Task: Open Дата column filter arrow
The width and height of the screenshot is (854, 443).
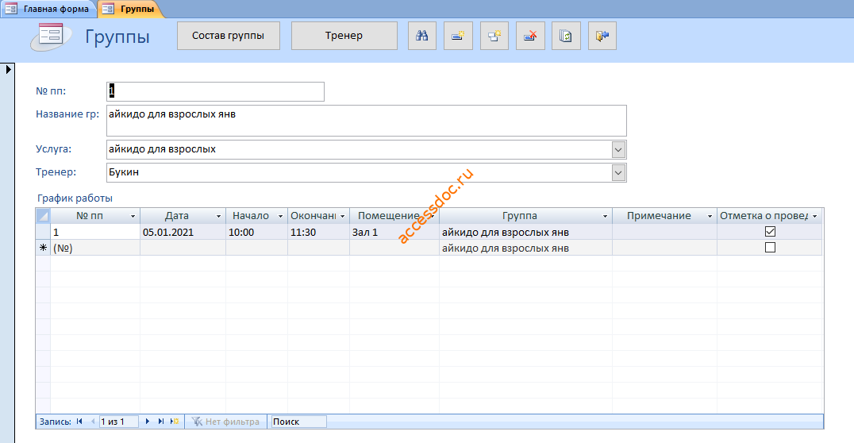Action: 219,216
